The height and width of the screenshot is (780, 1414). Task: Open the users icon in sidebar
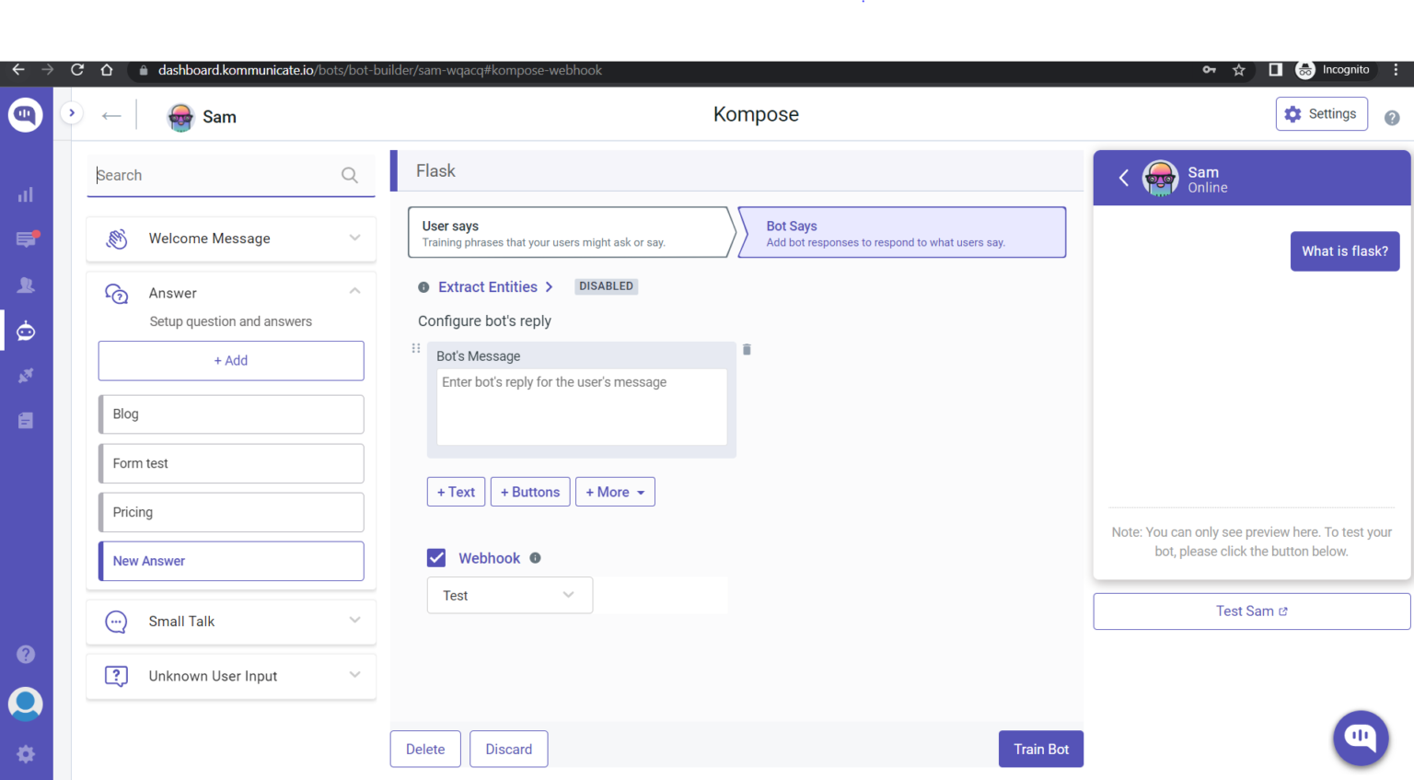[26, 285]
